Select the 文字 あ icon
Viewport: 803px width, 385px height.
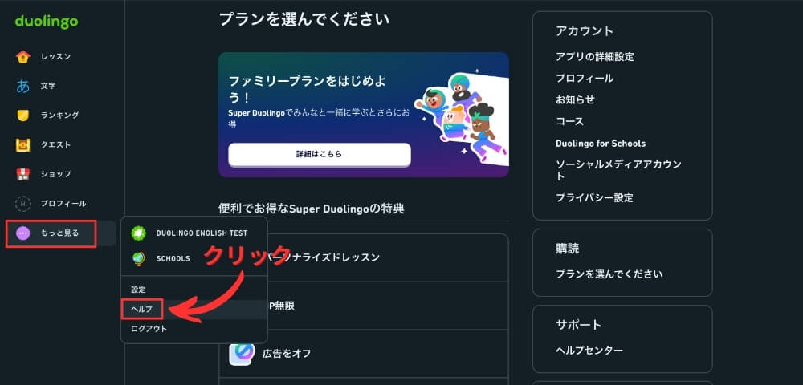click(x=23, y=86)
